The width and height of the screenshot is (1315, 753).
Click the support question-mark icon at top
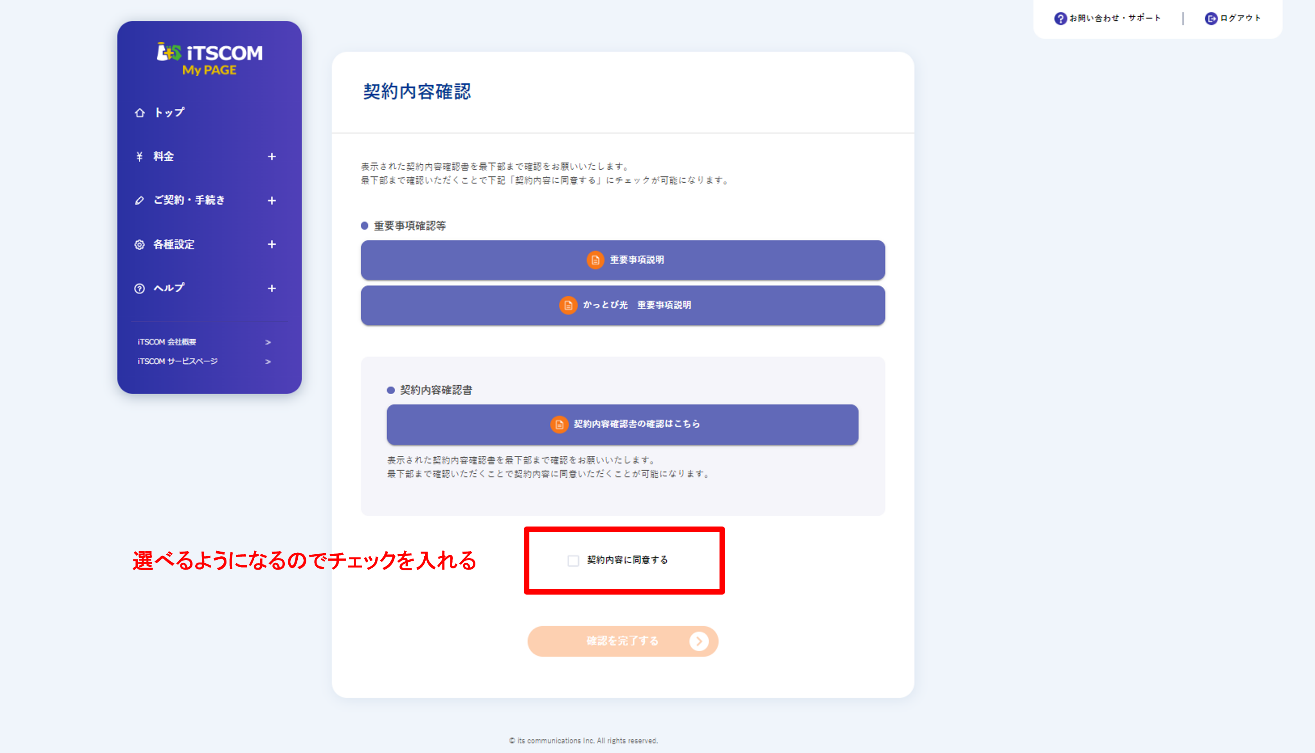tap(1060, 19)
